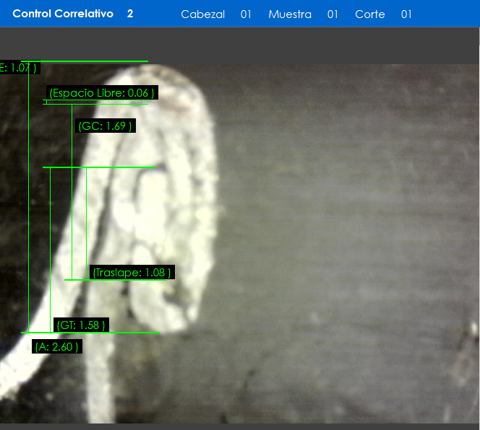480x430 pixels.
Task: Click the GC: 1.69 measurement label
Action: point(105,126)
